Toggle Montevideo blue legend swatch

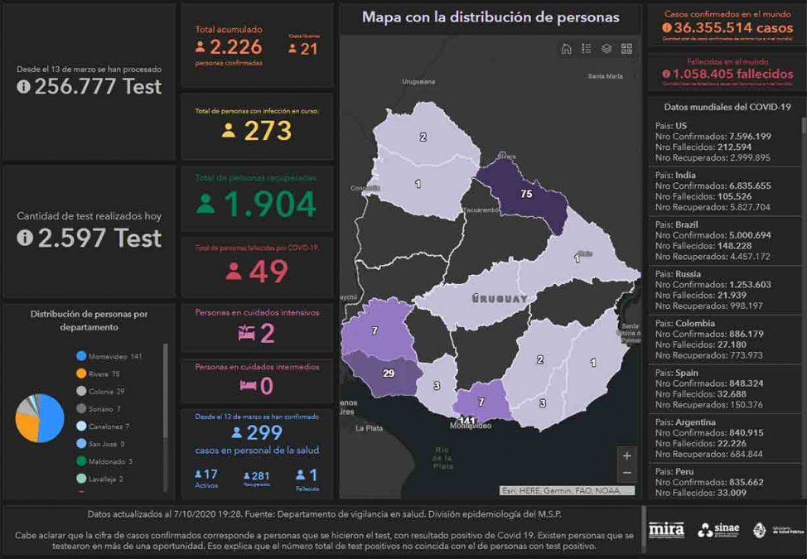(x=81, y=356)
